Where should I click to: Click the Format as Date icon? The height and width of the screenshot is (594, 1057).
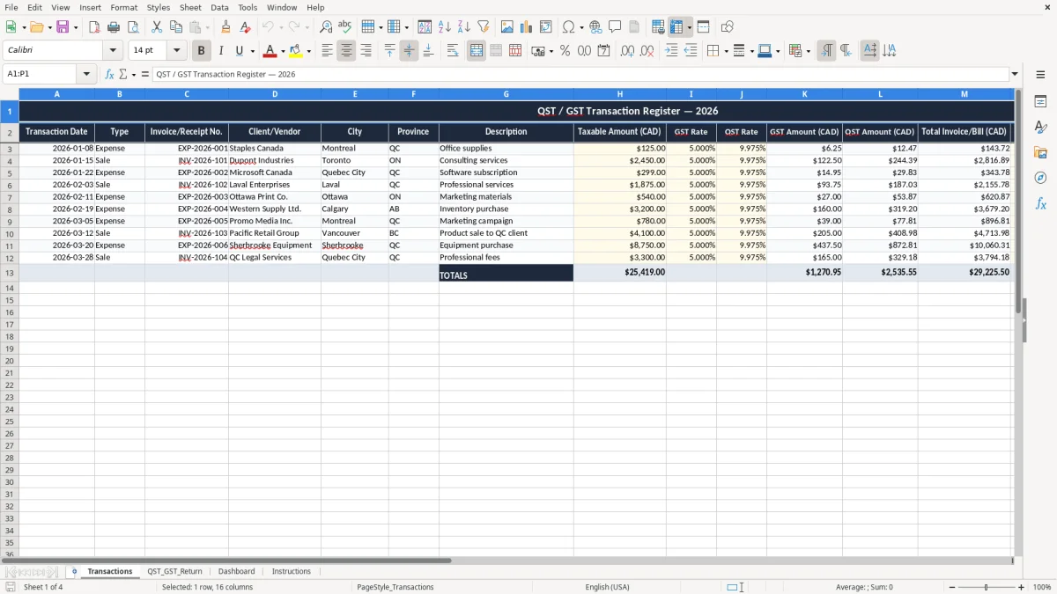click(x=603, y=51)
